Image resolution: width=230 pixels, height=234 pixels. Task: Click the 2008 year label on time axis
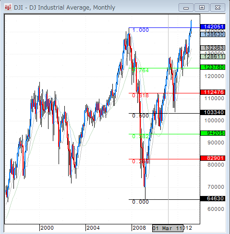click(x=139, y=228)
